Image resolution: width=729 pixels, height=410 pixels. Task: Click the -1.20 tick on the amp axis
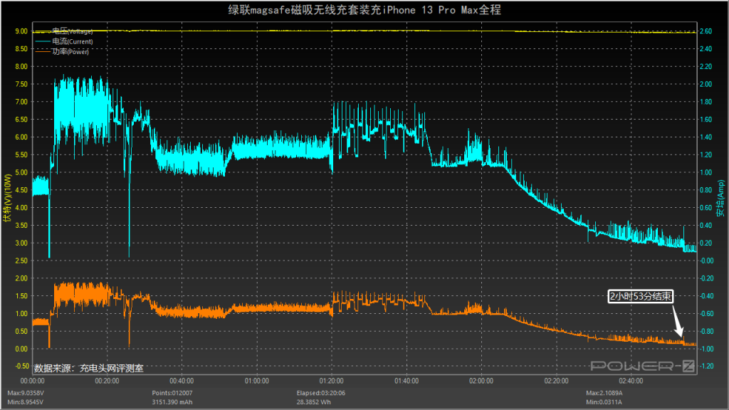707,367
